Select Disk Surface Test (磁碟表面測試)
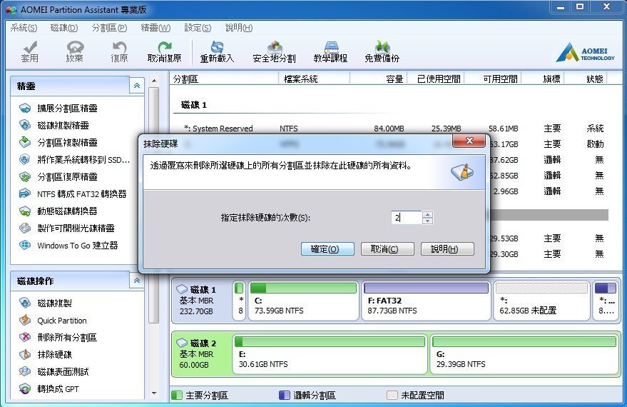The height and width of the screenshot is (407, 627). click(54, 372)
